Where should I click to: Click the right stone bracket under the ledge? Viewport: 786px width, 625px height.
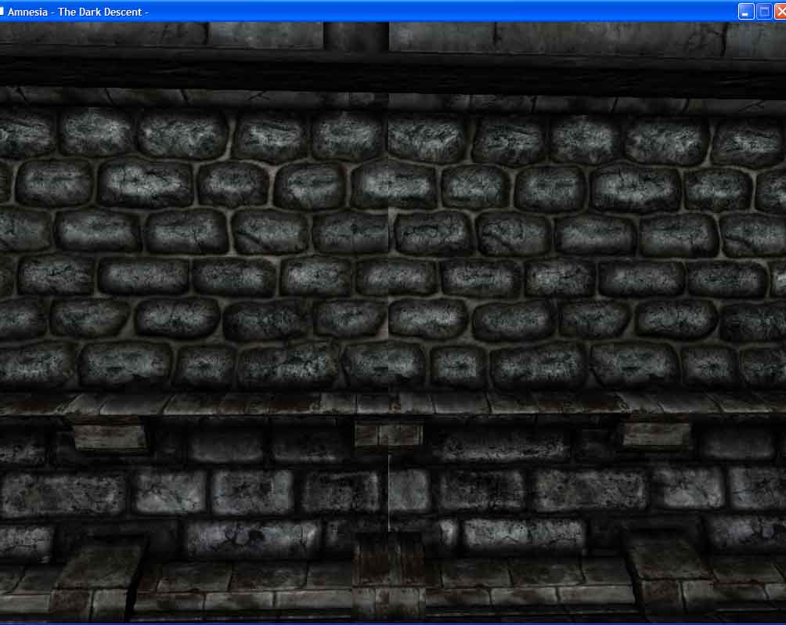(x=657, y=435)
